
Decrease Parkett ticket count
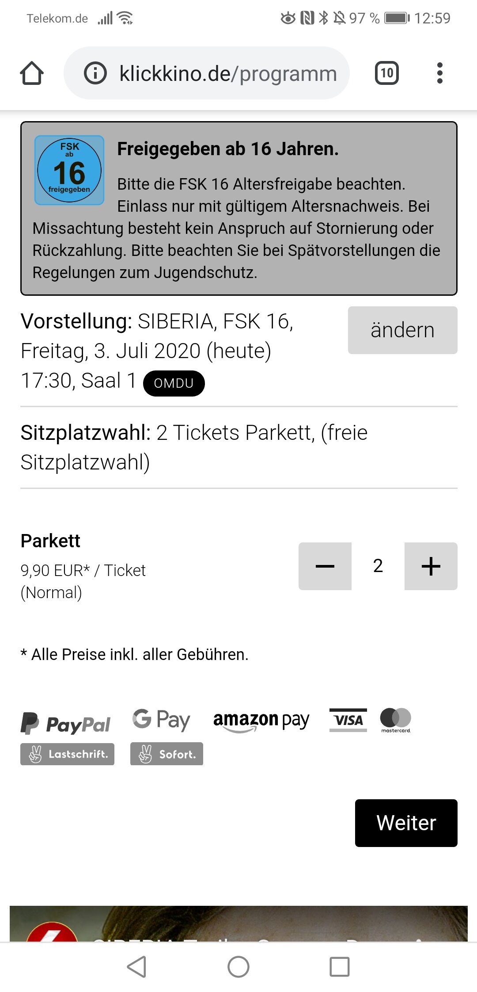pos(325,566)
